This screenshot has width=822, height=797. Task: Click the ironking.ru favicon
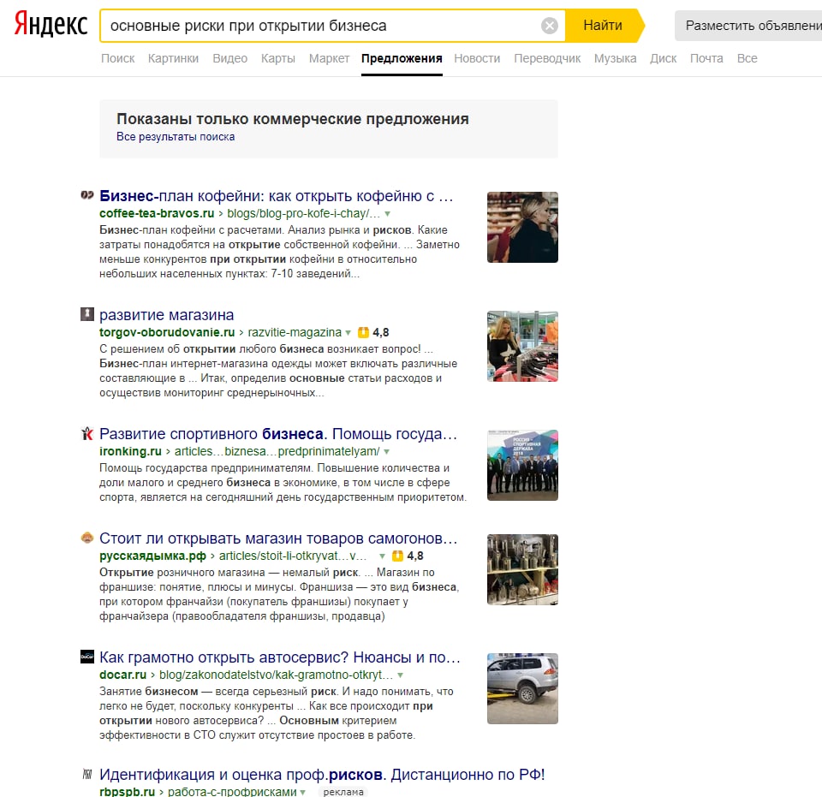click(x=87, y=433)
